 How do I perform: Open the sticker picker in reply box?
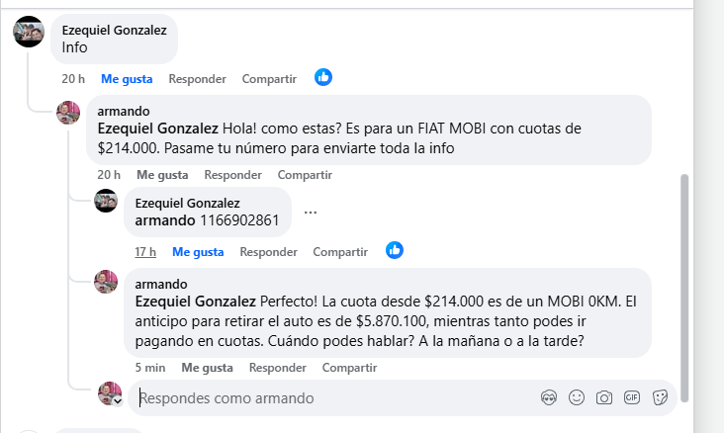coord(660,397)
